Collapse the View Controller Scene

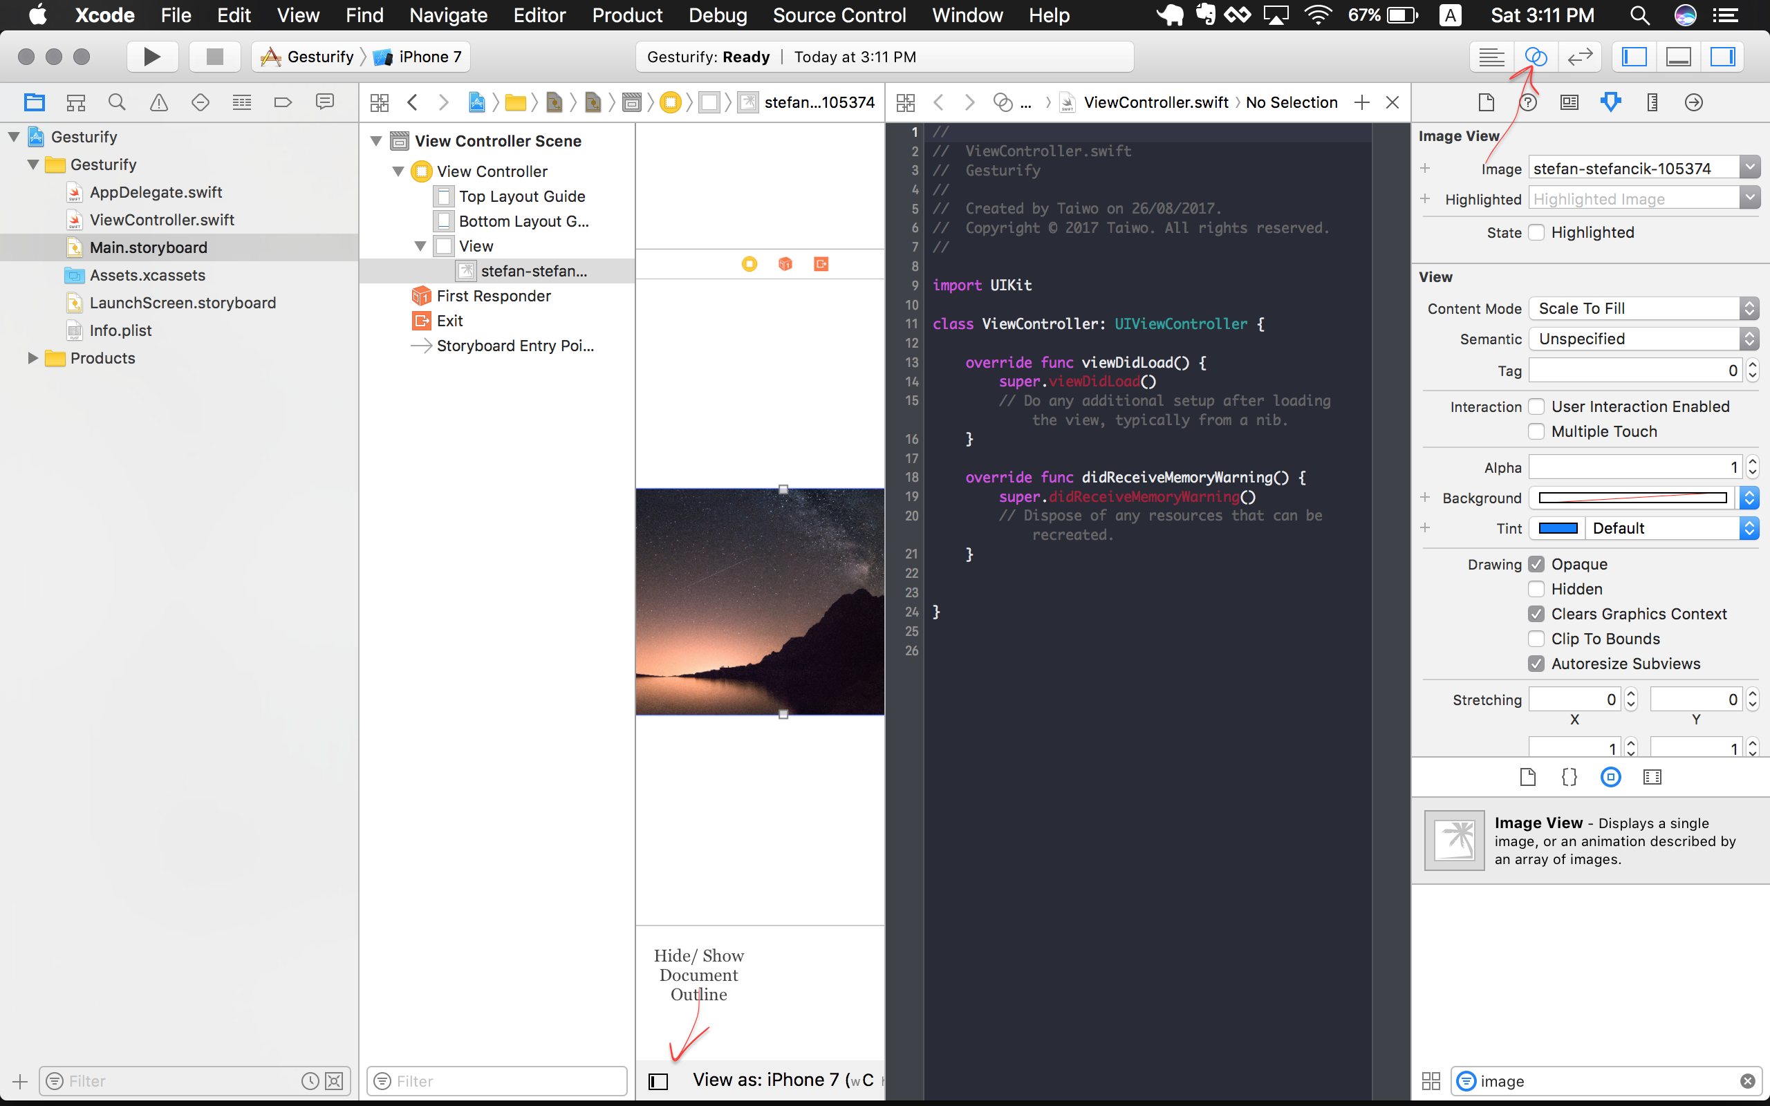point(375,140)
